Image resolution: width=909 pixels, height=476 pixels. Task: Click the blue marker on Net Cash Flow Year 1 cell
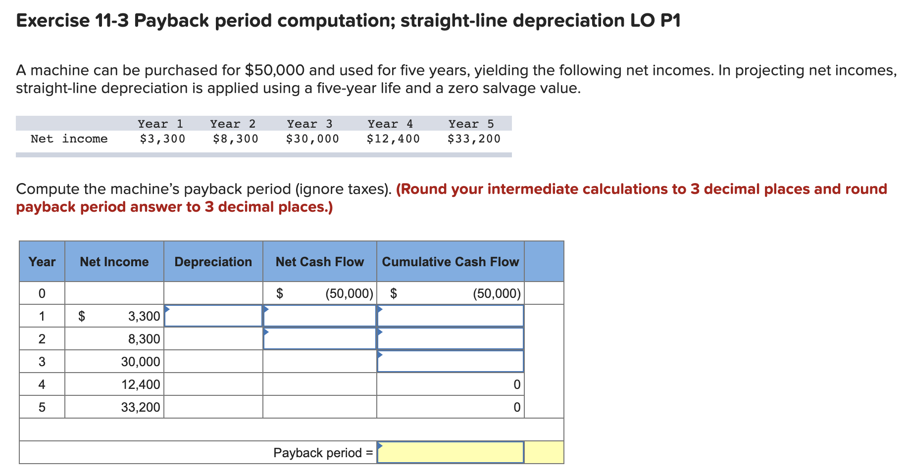click(267, 309)
